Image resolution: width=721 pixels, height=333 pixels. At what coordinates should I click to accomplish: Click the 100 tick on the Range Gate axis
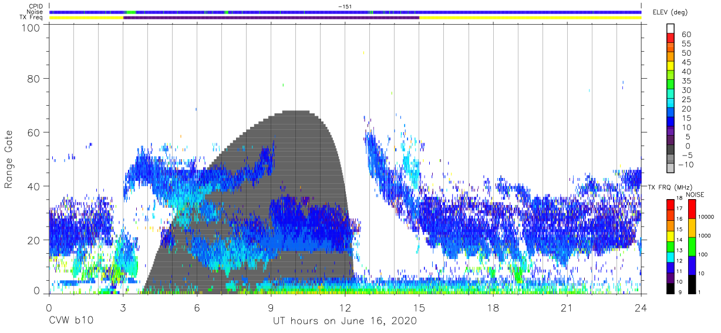(30, 28)
